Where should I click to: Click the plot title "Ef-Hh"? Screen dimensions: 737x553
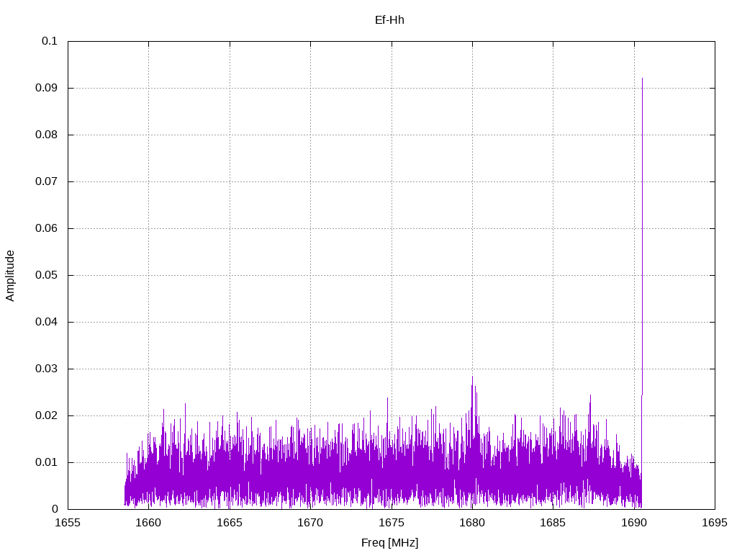coord(389,20)
